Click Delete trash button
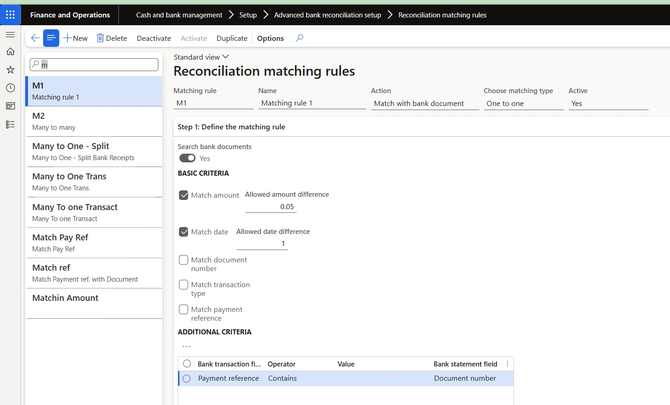Viewport: 670px width, 405px height. tap(112, 38)
